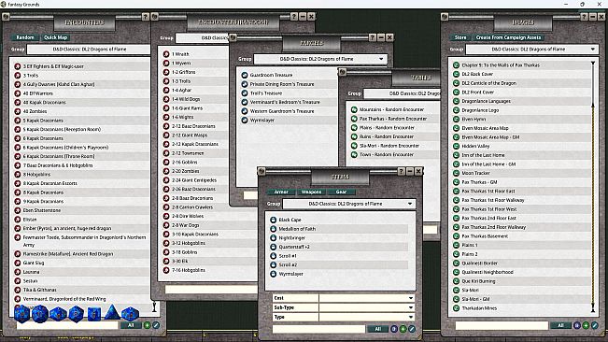The image size is (608, 342).
Task: Open Group dropdown in the Items window
Action: coord(410,204)
